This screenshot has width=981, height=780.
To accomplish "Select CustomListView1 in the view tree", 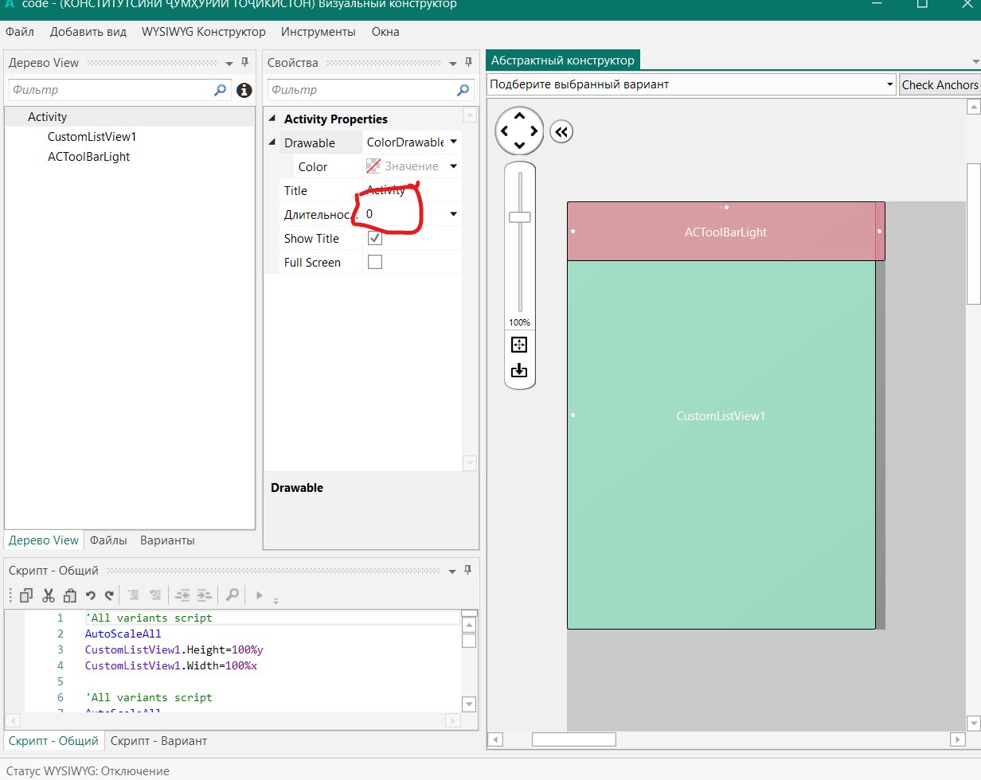I will click(92, 137).
